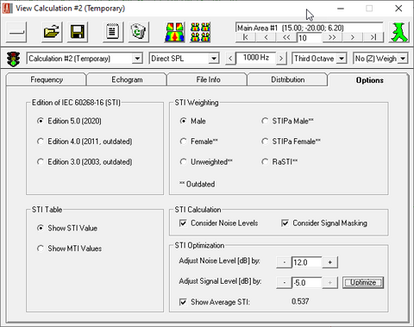
Task: Select the Options tab
Action: pos(369,80)
